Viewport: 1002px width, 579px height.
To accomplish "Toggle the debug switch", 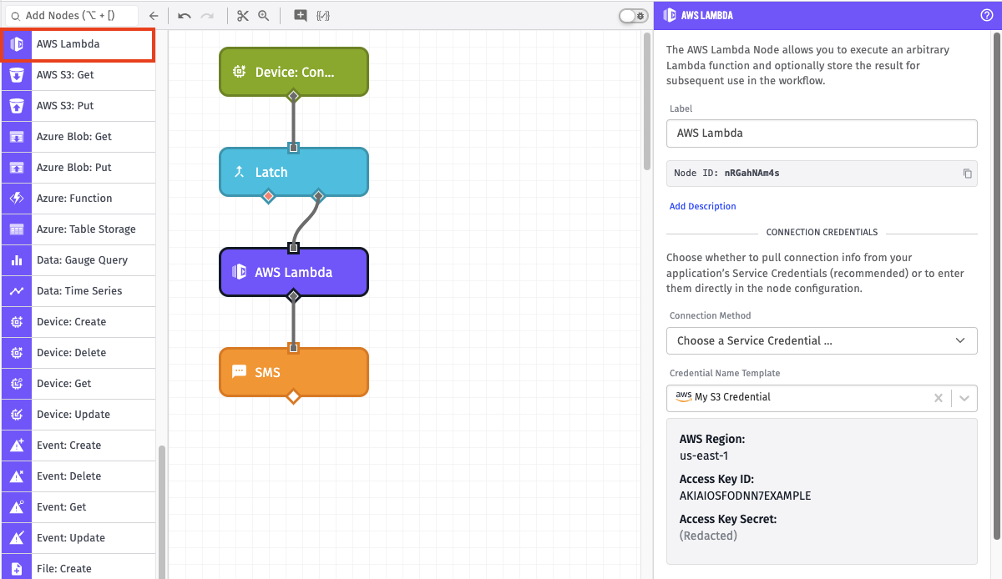I will click(633, 15).
